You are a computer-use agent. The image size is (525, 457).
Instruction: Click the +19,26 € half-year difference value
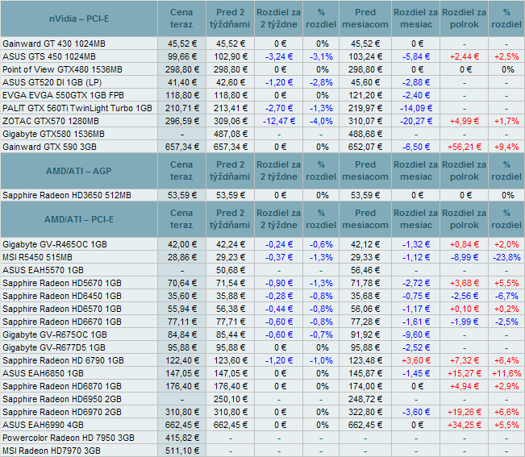tap(465, 412)
